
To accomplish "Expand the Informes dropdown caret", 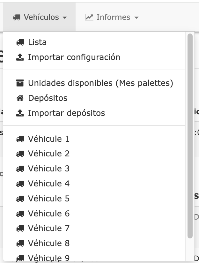I will (x=137, y=18).
